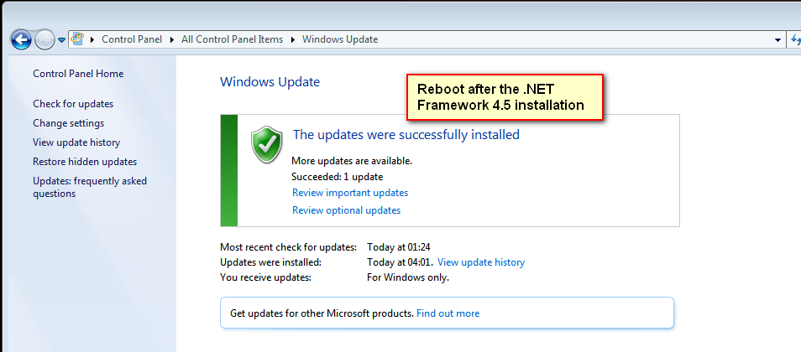
Task: Open Change settings in left pane
Action: pyautogui.click(x=68, y=123)
